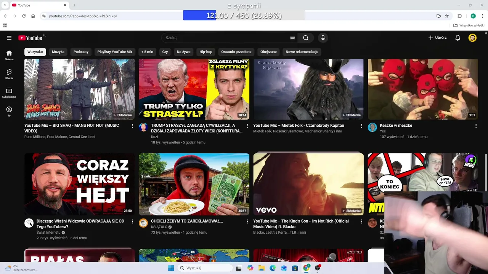Open the Kozi channel avatar

(143, 127)
